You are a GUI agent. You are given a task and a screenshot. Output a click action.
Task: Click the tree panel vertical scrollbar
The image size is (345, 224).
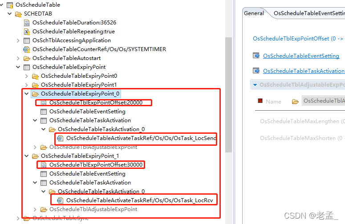(229, 95)
